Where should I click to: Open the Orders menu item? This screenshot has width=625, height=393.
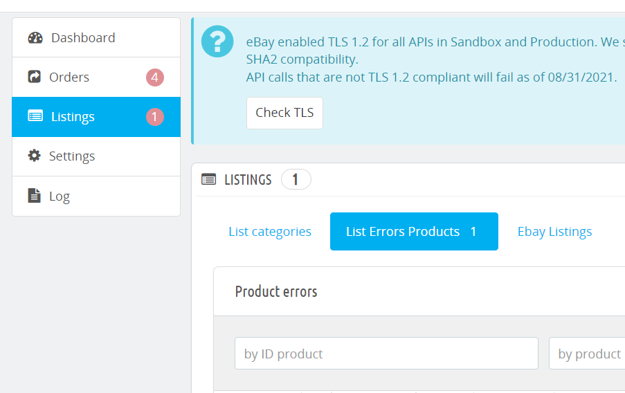point(69,77)
